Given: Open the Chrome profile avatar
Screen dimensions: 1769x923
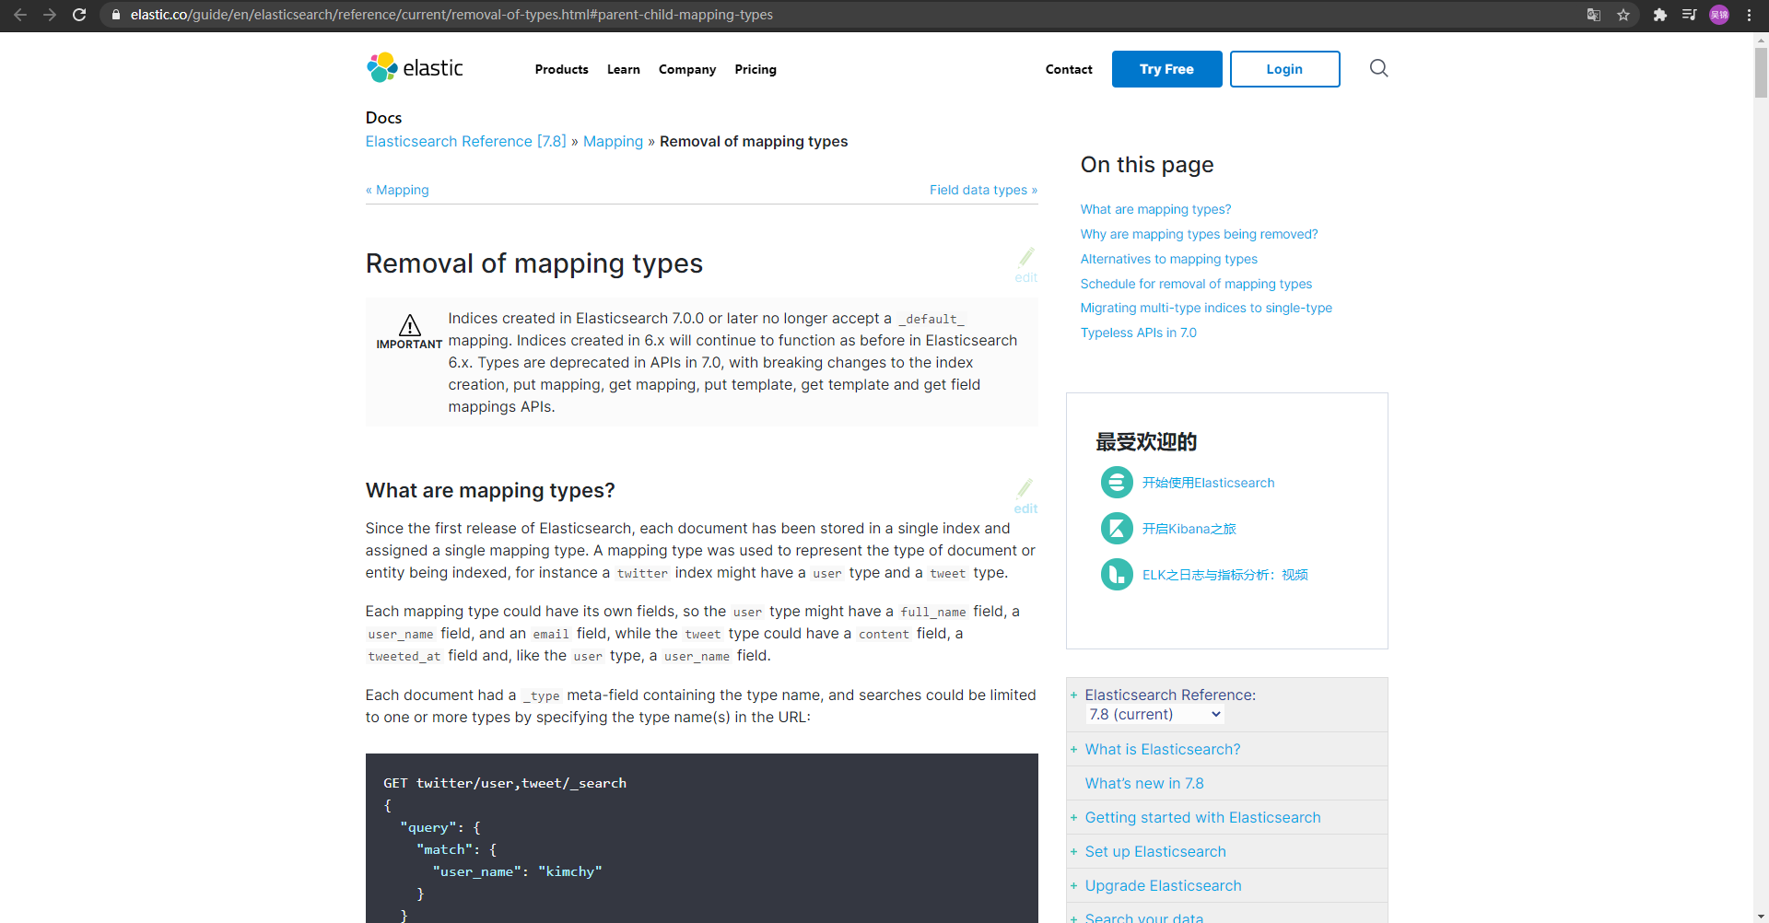Looking at the screenshot, I should coord(1719,15).
